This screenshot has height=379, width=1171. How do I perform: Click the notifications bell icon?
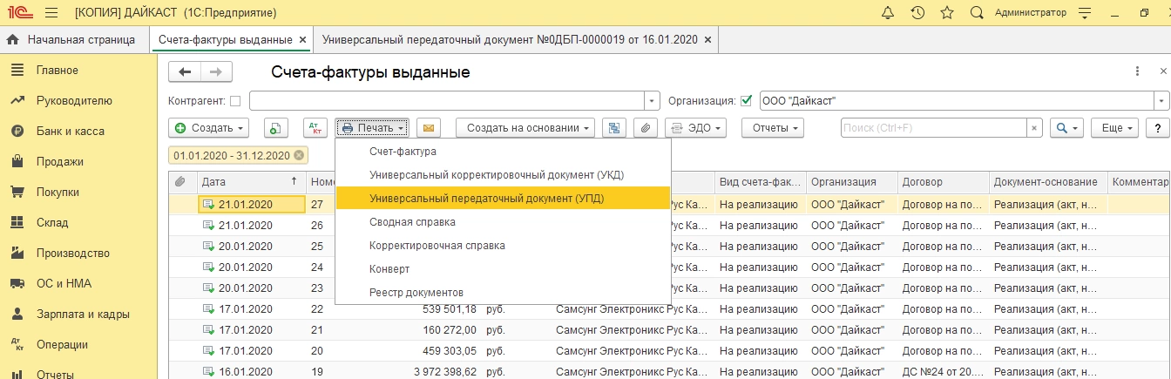(x=888, y=13)
